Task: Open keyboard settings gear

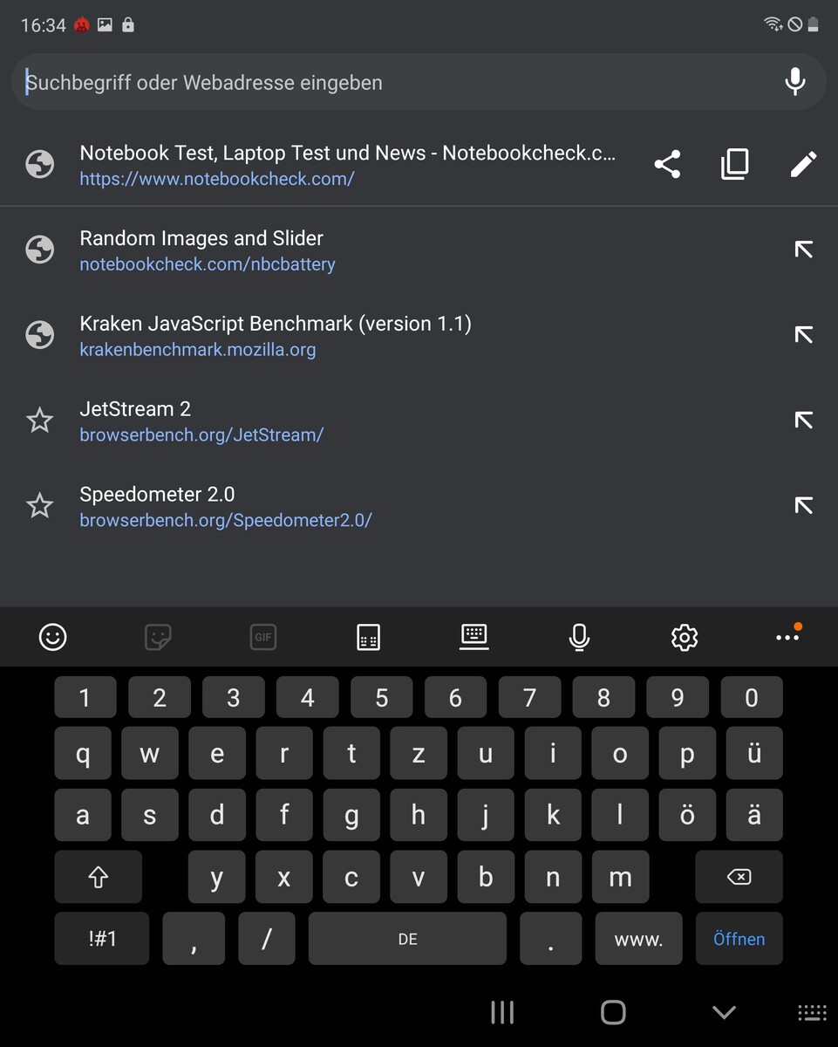Action: pos(685,637)
